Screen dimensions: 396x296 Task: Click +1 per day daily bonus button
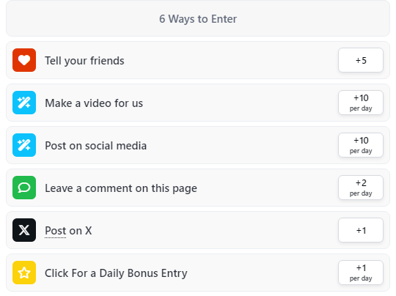[x=361, y=273]
